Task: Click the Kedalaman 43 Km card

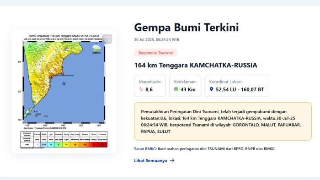Action: pyautogui.click(x=185, y=86)
